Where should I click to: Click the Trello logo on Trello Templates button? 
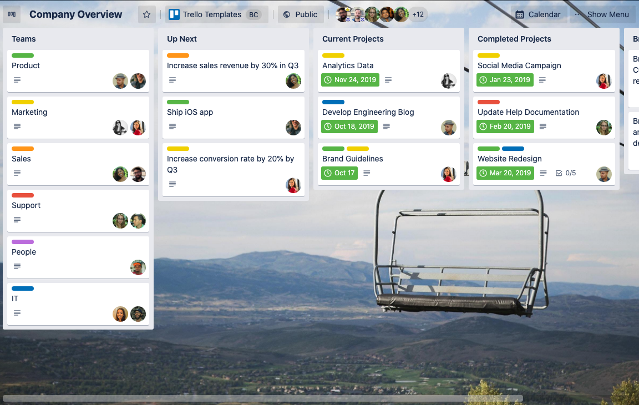pyautogui.click(x=173, y=14)
